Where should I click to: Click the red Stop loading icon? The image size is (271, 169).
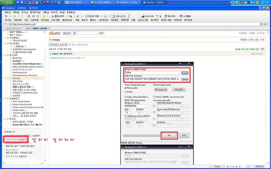29,16
